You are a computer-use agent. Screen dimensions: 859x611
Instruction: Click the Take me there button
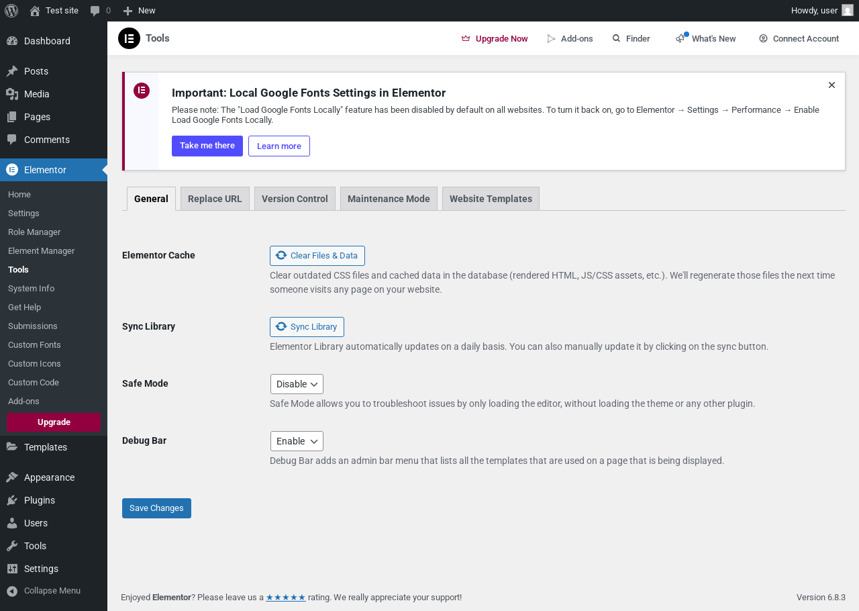(207, 146)
